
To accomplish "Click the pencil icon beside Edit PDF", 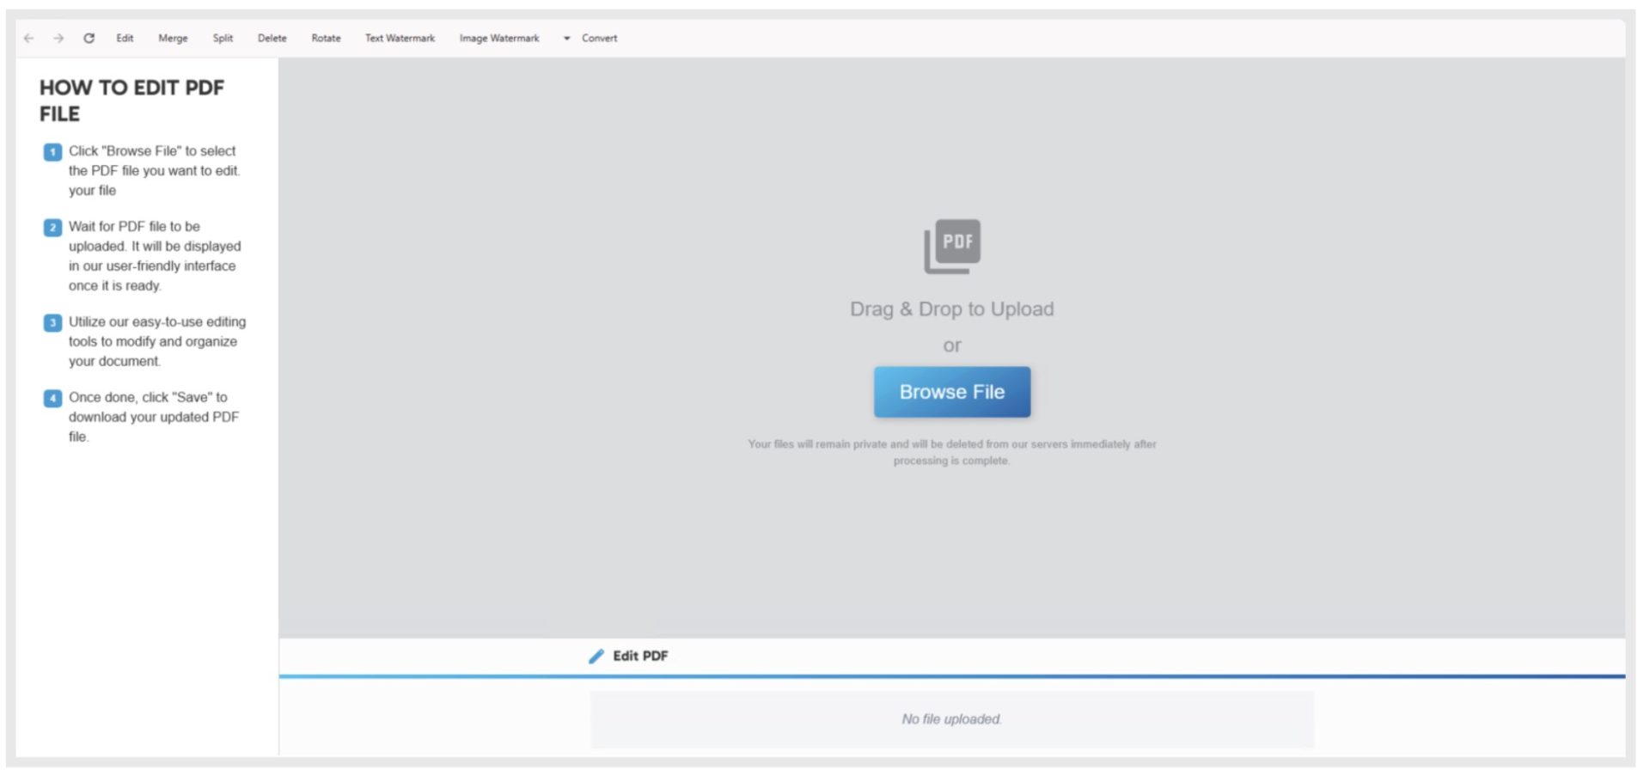I will coord(596,657).
